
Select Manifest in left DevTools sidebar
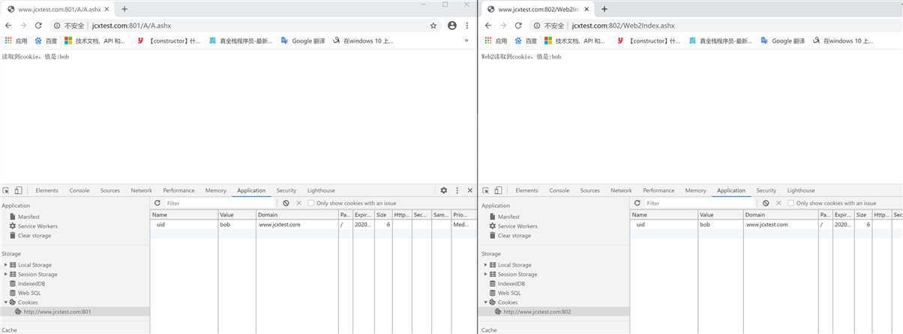click(x=28, y=216)
